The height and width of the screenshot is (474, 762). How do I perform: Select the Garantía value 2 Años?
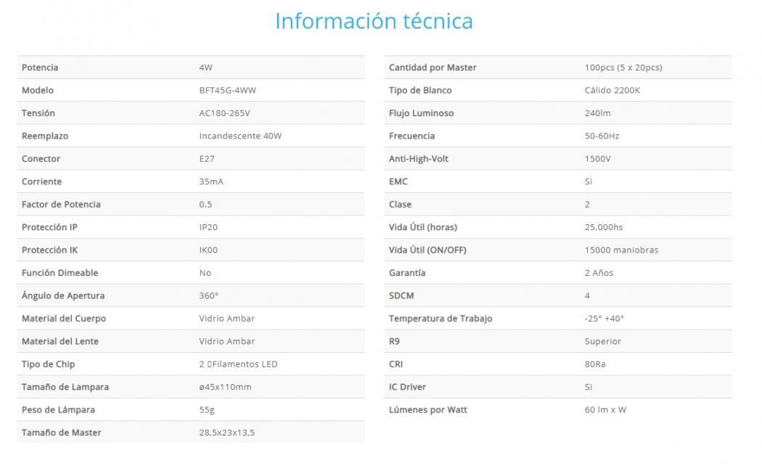click(x=599, y=273)
